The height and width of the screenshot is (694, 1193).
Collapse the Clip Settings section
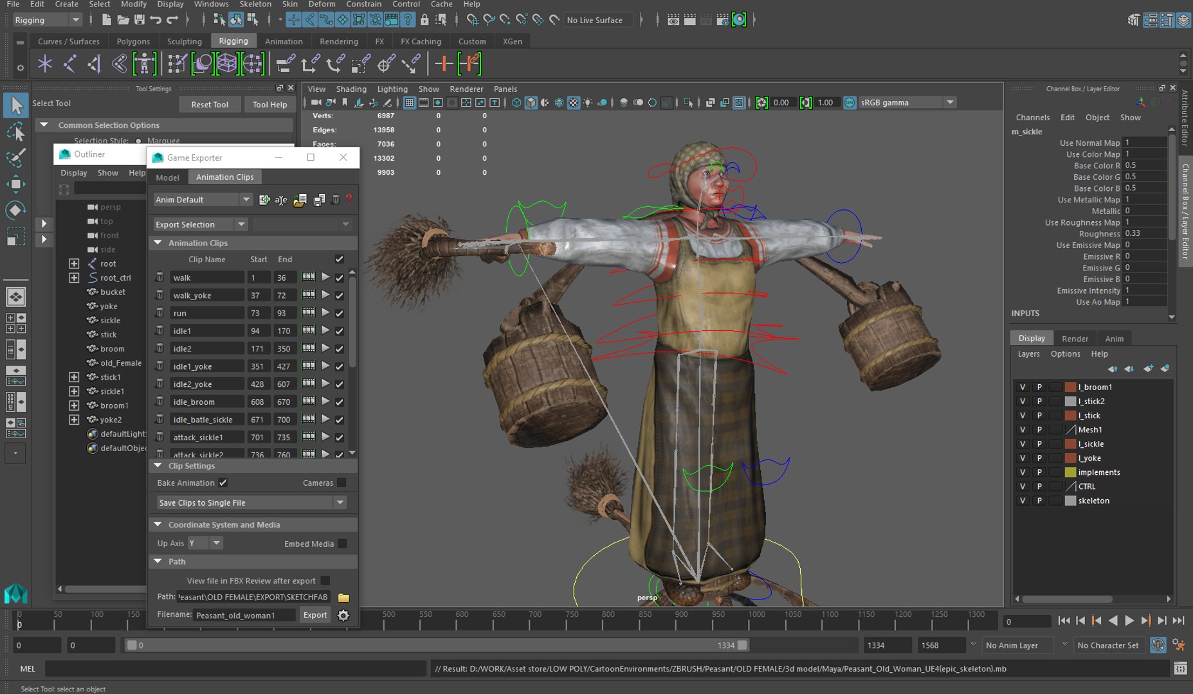(158, 466)
